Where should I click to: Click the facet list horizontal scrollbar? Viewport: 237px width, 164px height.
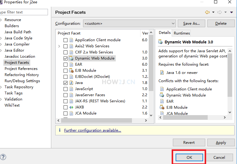pos(97,120)
